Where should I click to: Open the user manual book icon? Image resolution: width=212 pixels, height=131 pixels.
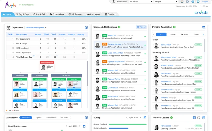tap(182, 2)
